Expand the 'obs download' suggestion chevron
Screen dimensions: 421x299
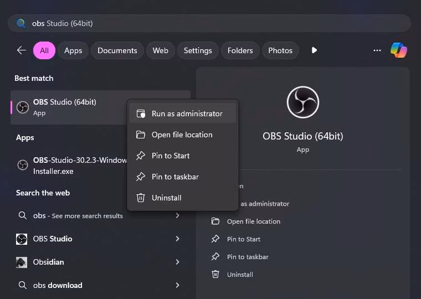pos(177,285)
